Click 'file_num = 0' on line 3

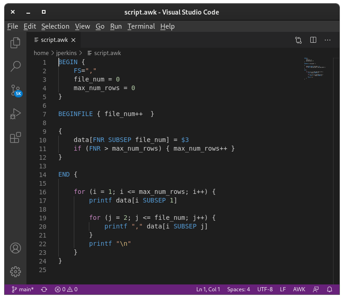pos(97,79)
